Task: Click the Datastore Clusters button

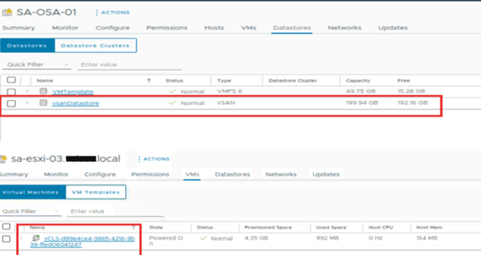Action: coord(95,45)
